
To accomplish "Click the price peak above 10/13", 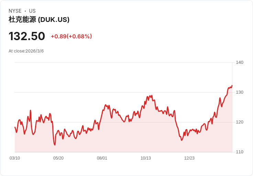I will coord(152,96).
